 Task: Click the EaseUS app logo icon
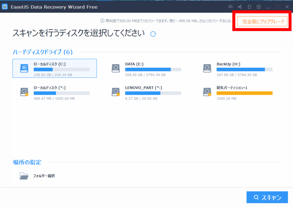pos(5,7)
